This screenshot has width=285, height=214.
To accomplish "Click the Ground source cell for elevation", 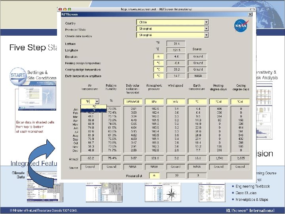I will pyautogui.click(x=198, y=57).
